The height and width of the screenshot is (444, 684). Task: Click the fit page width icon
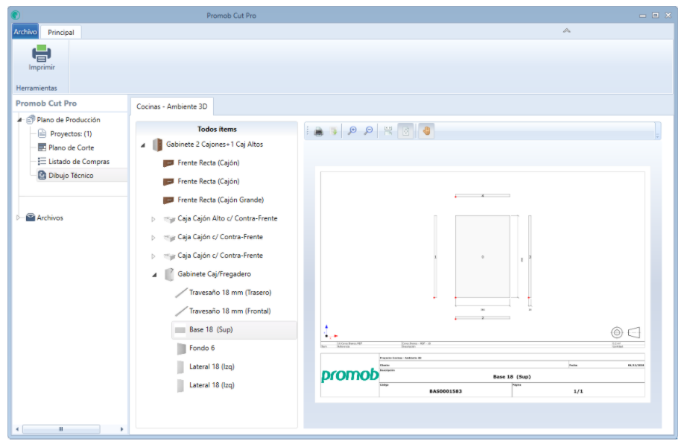click(388, 131)
